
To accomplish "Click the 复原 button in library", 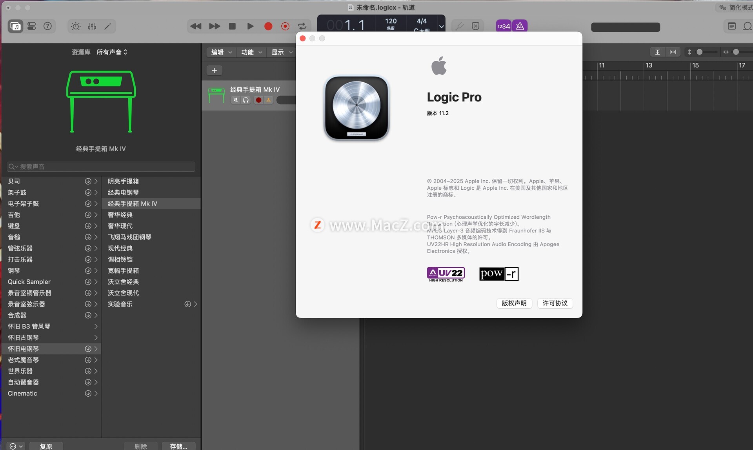I will click(x=46, y=446).
